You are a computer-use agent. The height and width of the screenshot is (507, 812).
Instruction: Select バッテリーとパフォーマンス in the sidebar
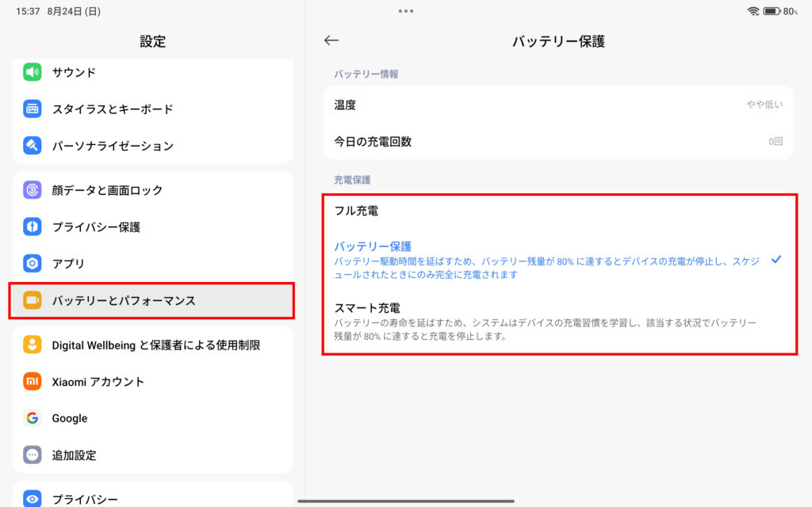[152, 301]
